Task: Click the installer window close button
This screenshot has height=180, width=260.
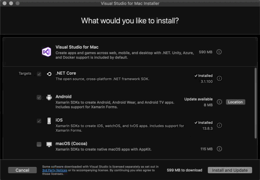Action: click(5, 3)
